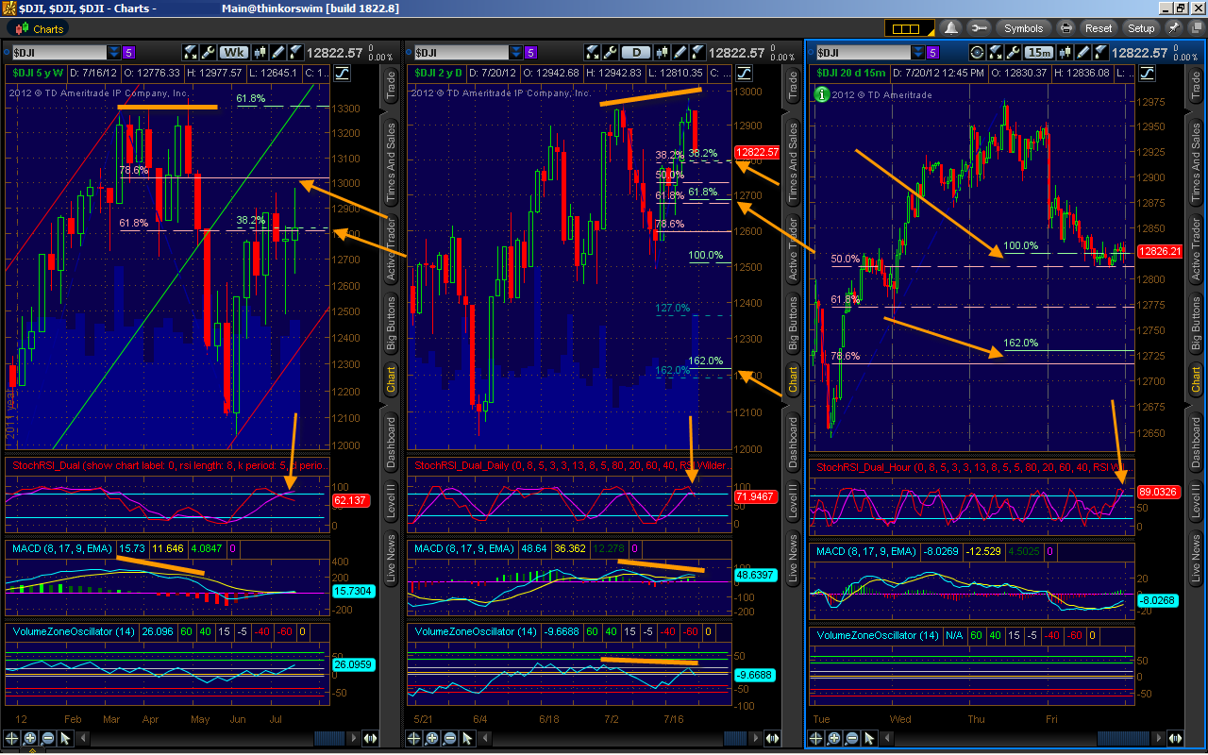The width and height of the screenshot is (1208, 755).
Task: Select the crosshair cursor on weekly chart
Action: 13,739
